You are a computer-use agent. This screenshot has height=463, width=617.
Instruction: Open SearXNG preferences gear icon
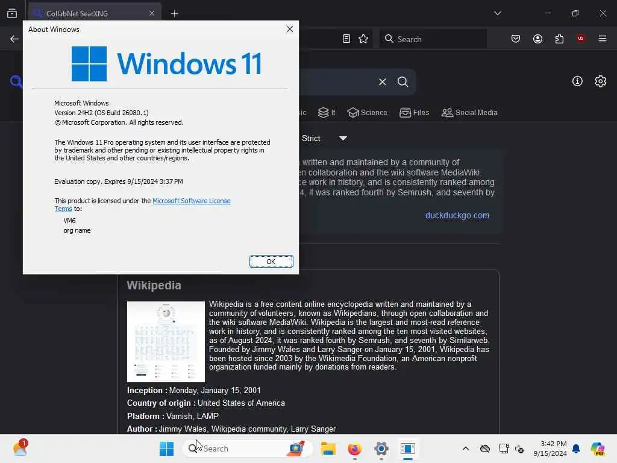click(601, 81)
